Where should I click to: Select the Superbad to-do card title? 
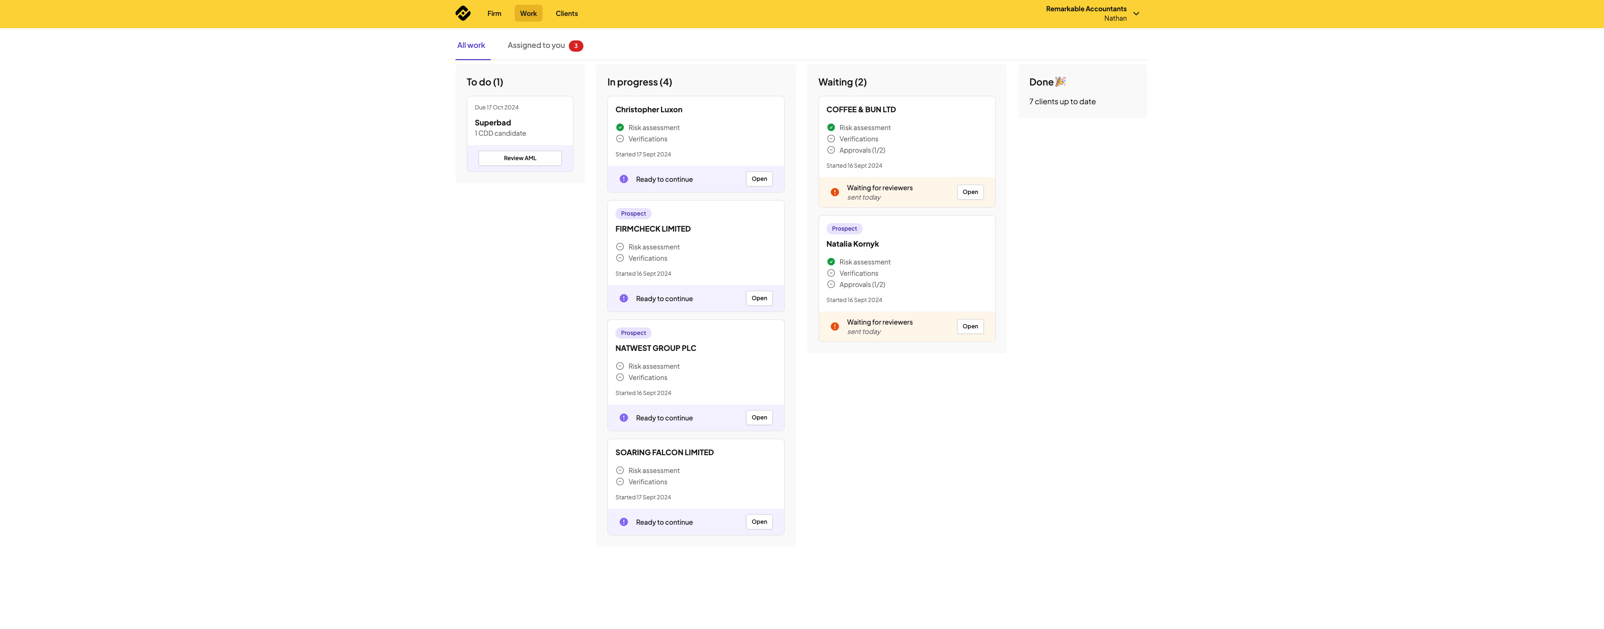click(x=493, y=123)
